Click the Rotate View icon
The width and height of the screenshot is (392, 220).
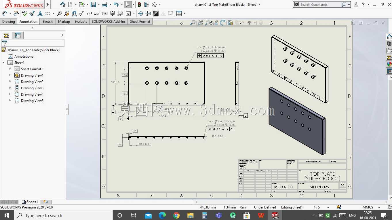click(x=223, y=23)
